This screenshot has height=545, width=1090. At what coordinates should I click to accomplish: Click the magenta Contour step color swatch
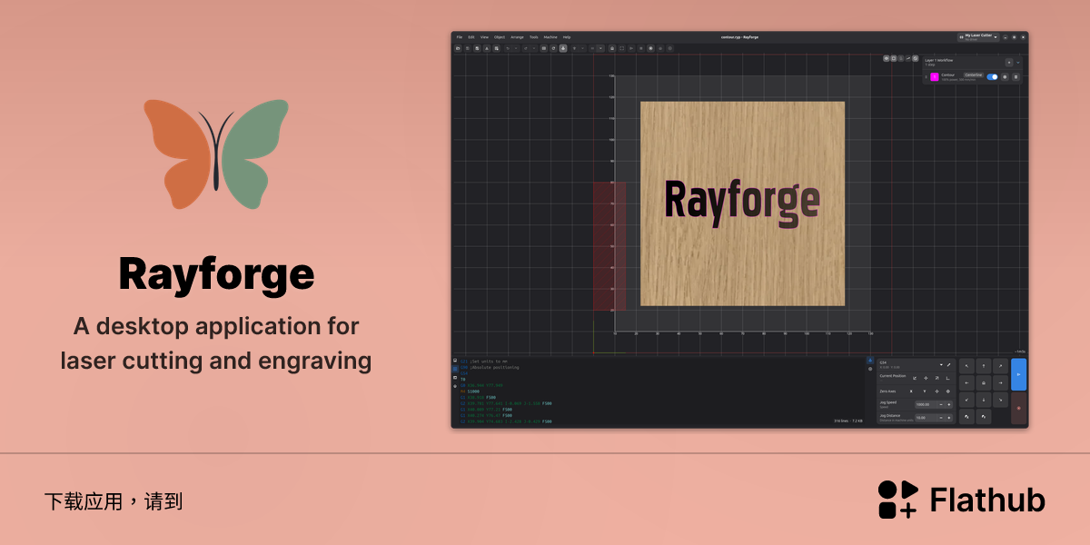click(935, 77)
